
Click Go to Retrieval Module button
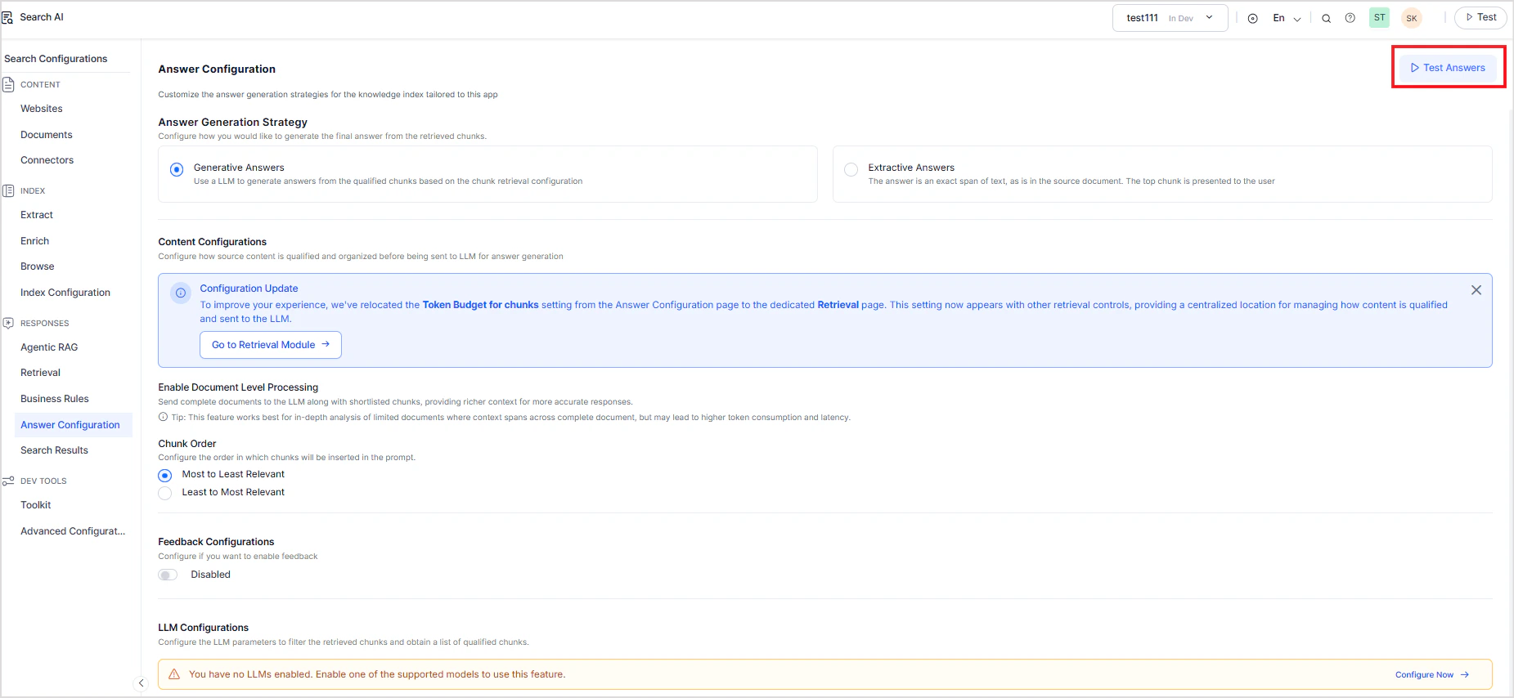tap(271, 345)
